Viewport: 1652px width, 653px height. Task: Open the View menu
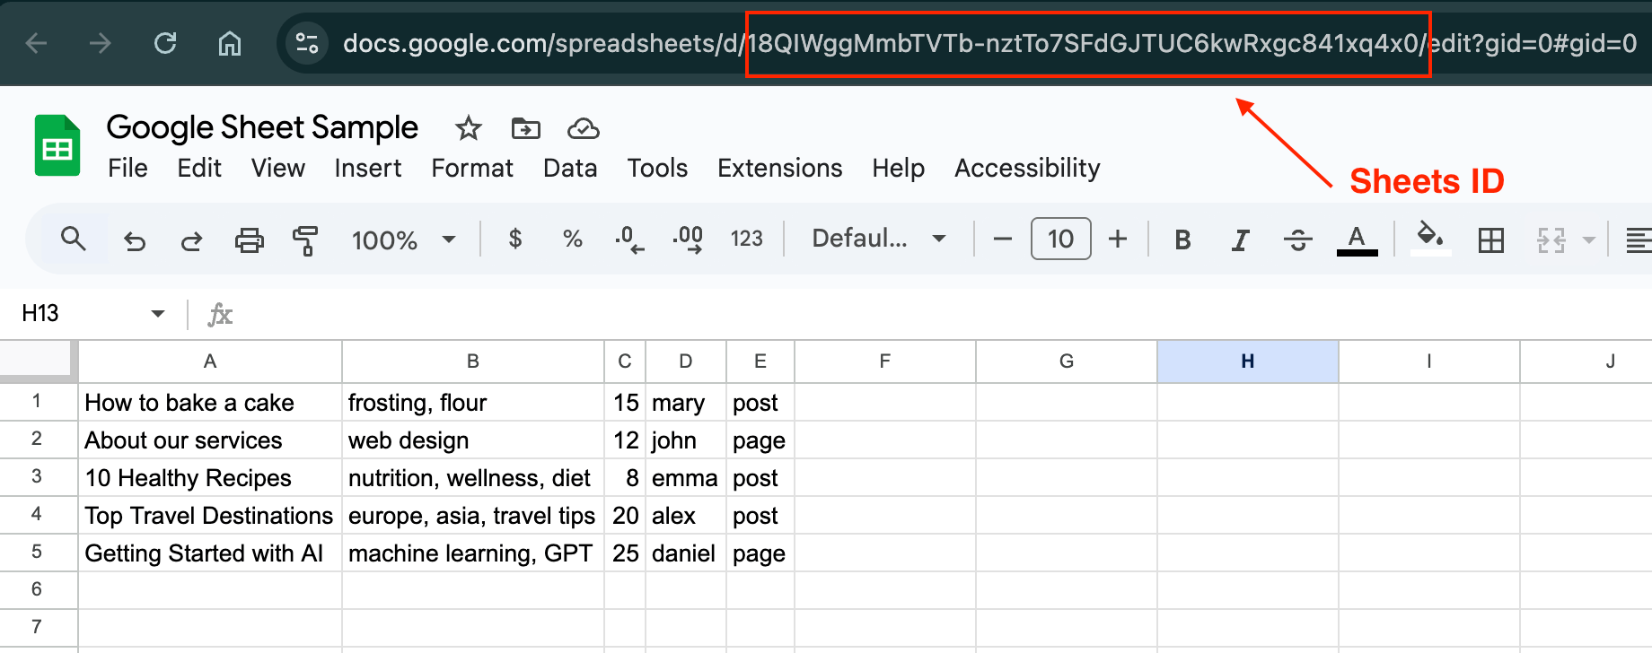click(x=278, y=168)
